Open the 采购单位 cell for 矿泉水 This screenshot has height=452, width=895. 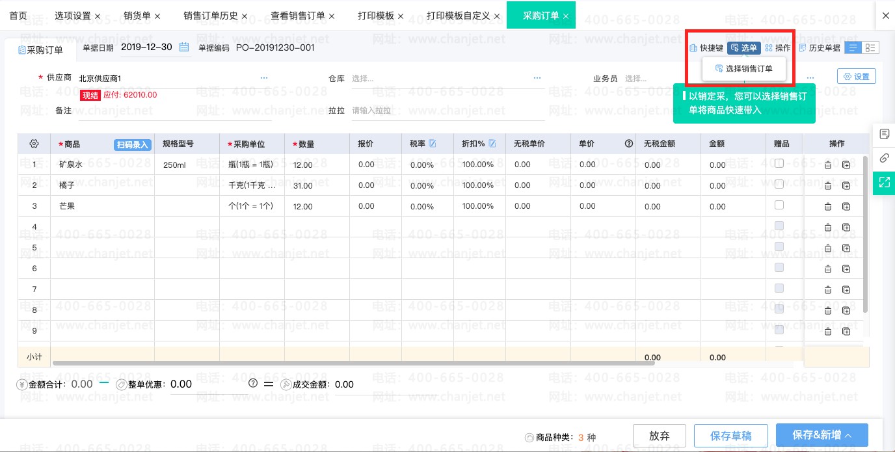pyautogui.click(x=252, y=165)
